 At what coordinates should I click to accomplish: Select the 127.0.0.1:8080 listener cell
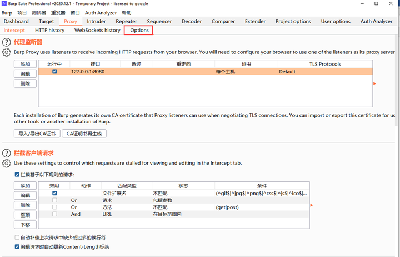point(95,72)
